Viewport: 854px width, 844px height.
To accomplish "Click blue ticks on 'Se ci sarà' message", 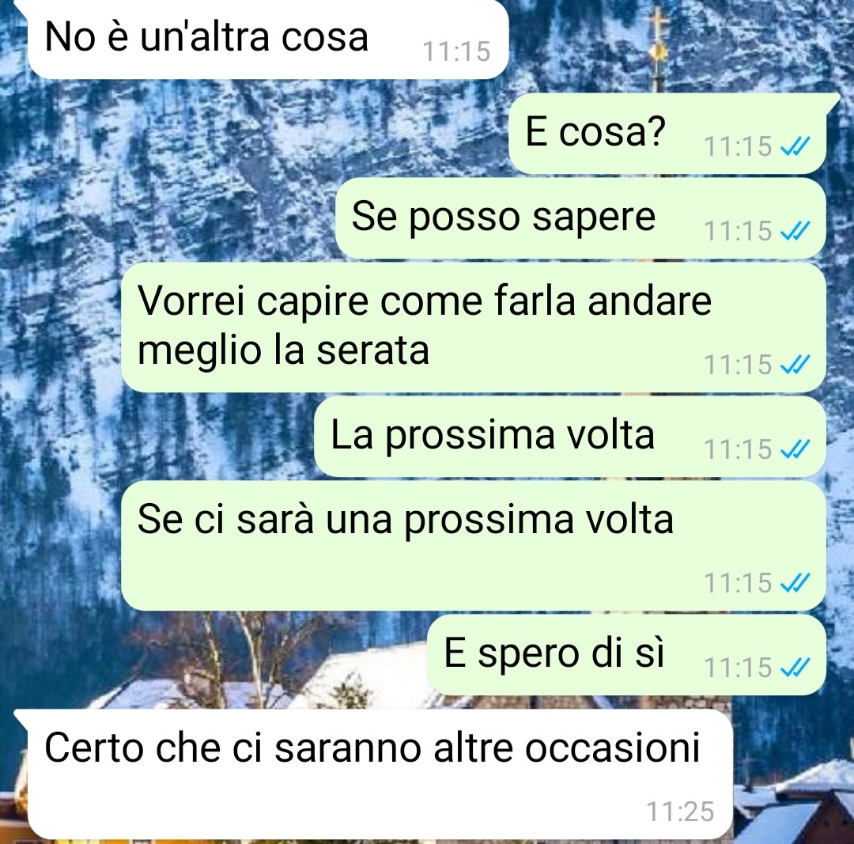I will coord(795,583).
